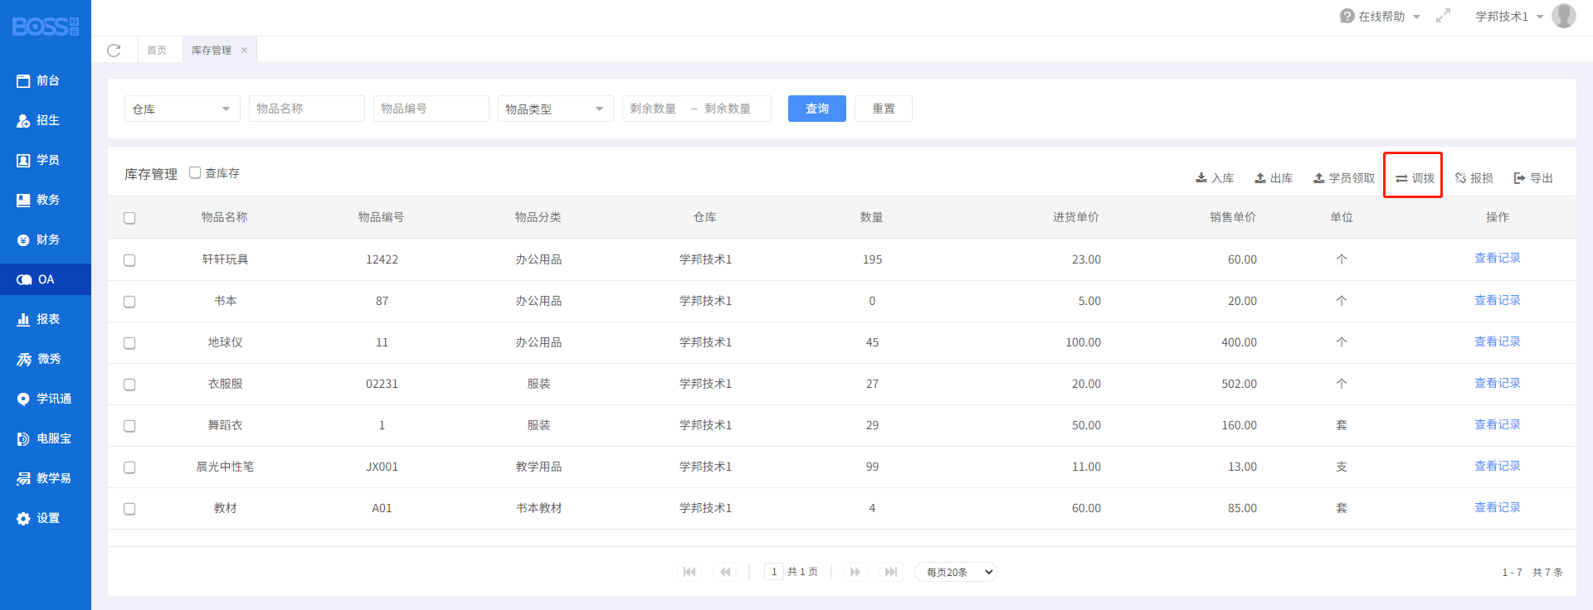This screenshot has height=610, width=1593.
Task: Expand the 在线帮助 help menu
Action: (1380, 16)
